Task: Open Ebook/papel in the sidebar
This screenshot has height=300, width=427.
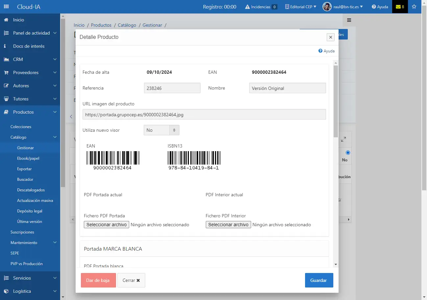Action: (x=28, y=158)
